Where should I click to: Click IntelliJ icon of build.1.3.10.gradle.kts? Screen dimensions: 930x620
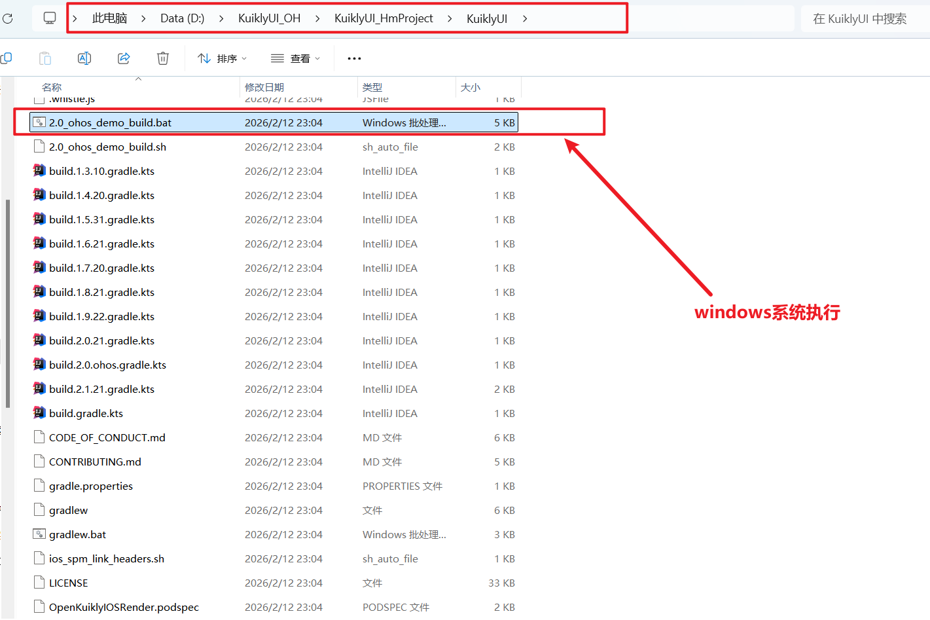point(39,171)
